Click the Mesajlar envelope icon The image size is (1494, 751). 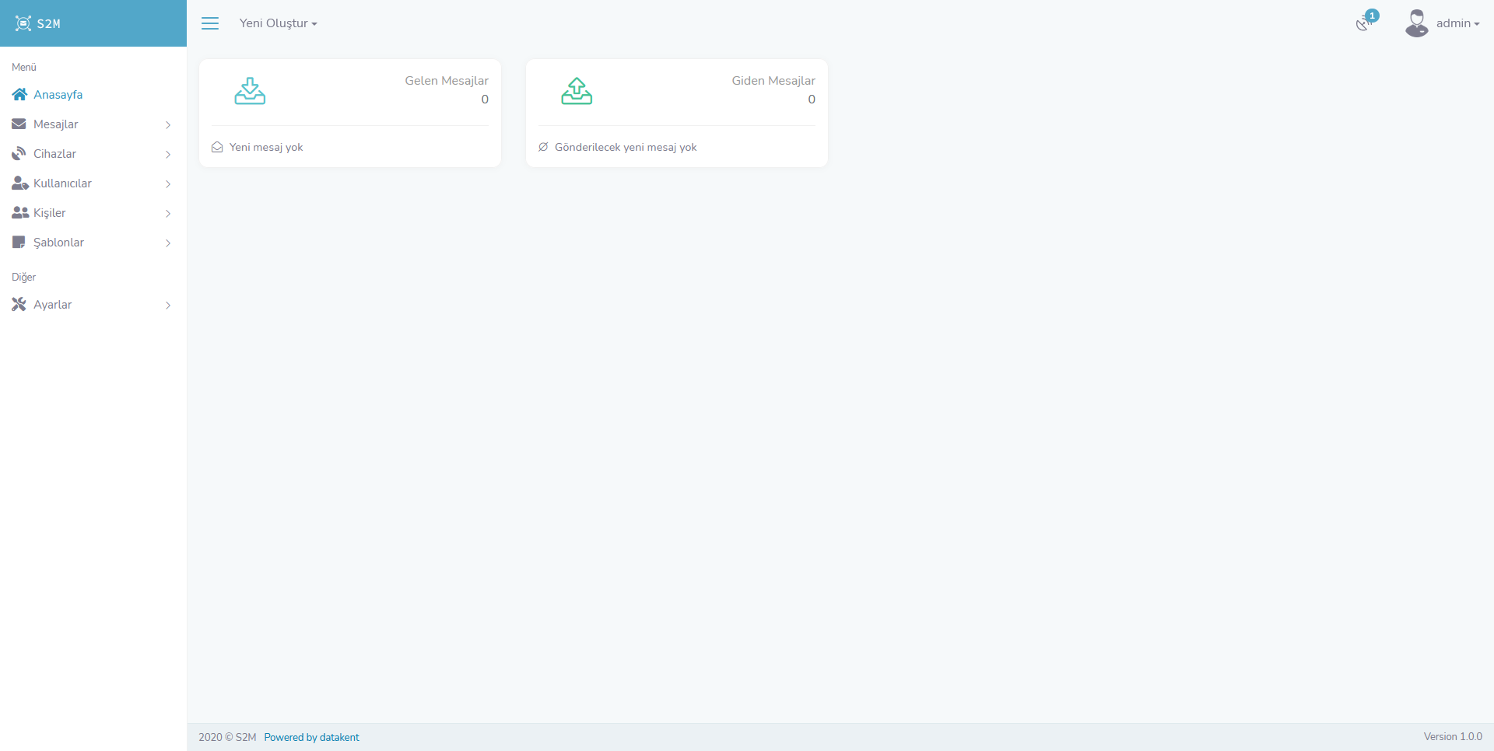[x=19, y=124]
